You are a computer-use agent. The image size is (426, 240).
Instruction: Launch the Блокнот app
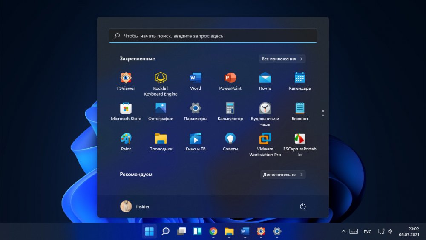coord(299,112)
